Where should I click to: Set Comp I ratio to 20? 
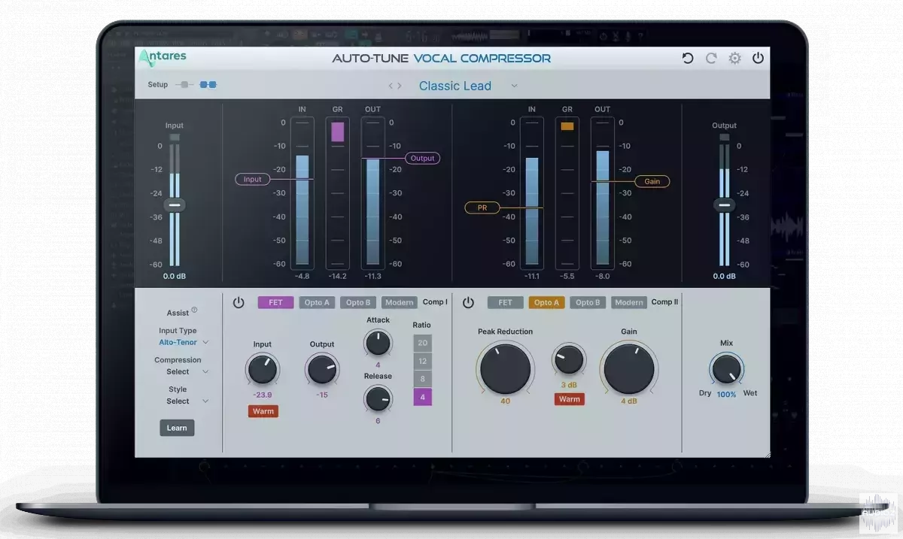click(x=422, y=343)
